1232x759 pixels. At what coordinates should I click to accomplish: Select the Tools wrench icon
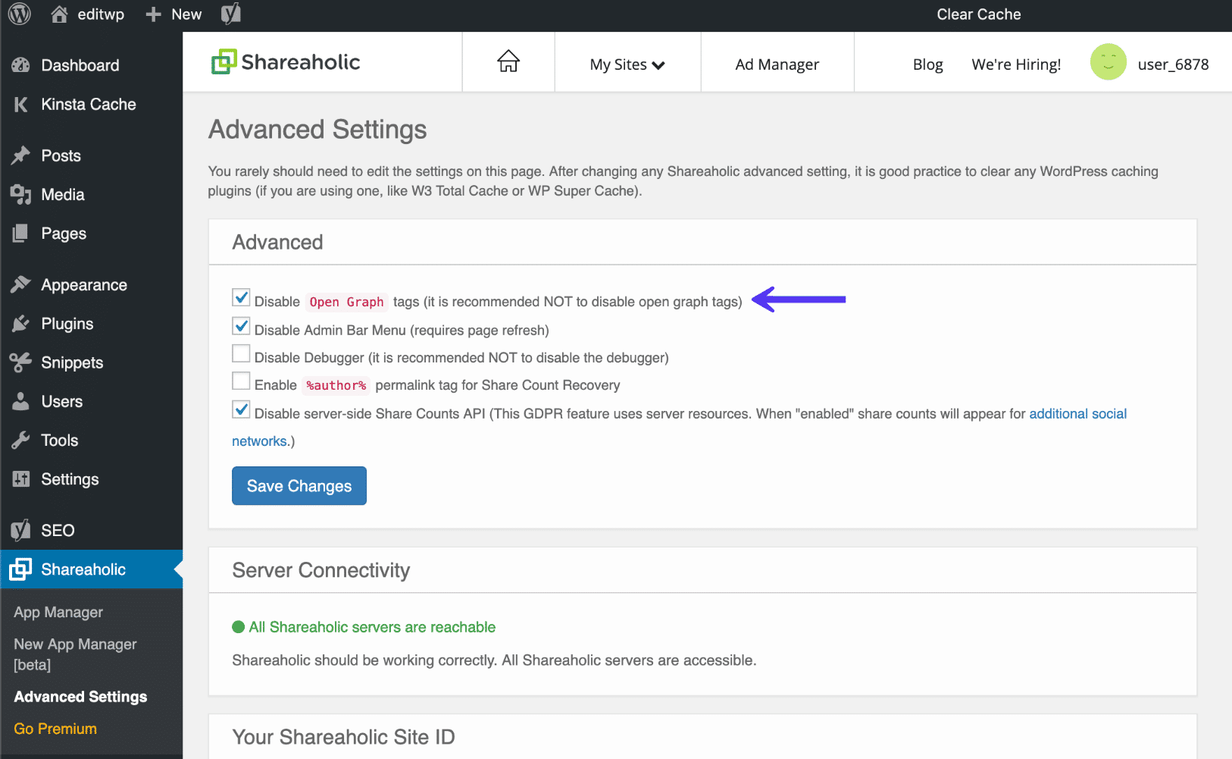point(20,440)
